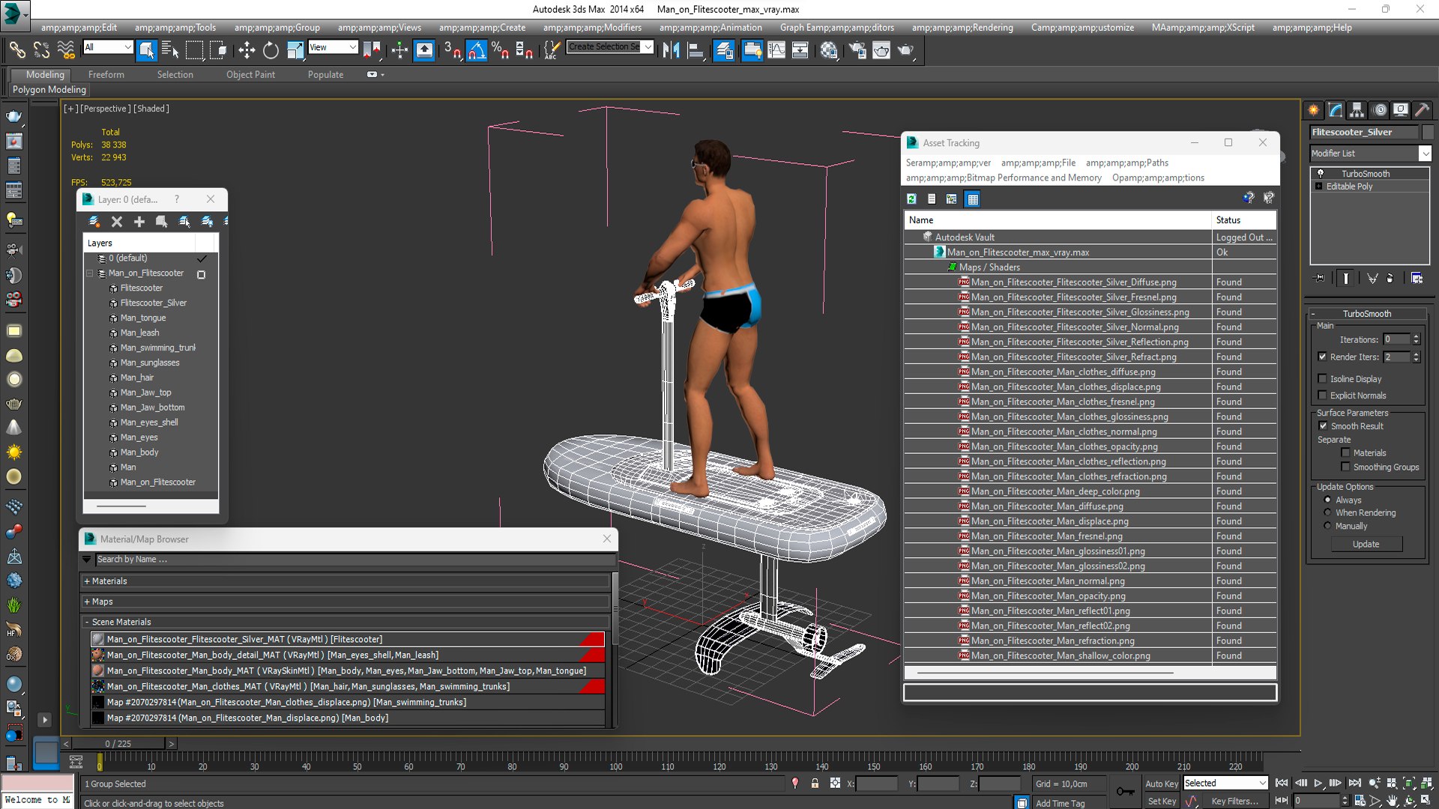Click the Align tool icon
The height and width of the screenshot is (809, 1439).
[696, 50]
